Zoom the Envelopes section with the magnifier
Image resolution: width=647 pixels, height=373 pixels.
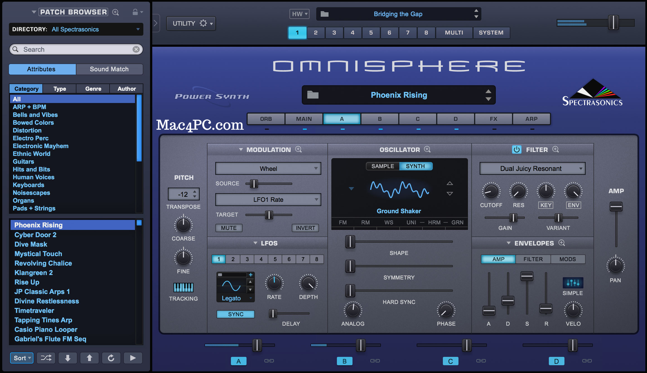[x=562, y=243]
